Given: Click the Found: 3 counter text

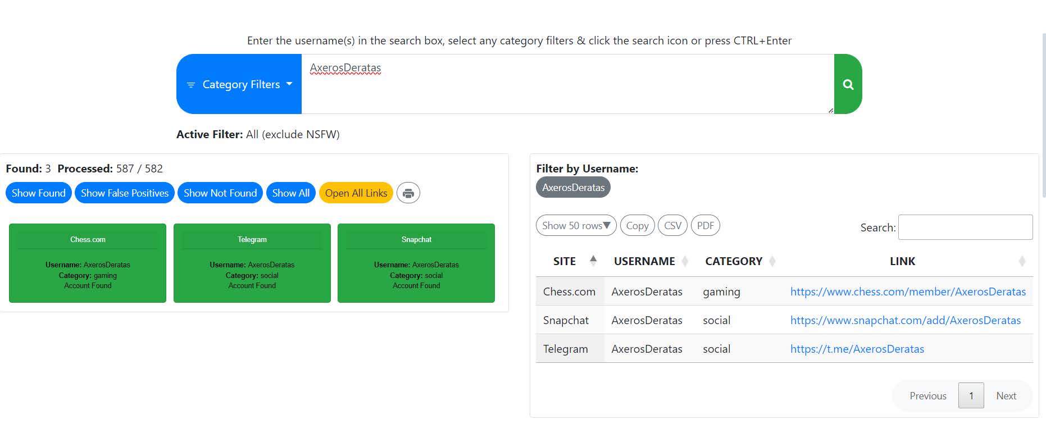Looking at the screenshot, I should 28,169.
